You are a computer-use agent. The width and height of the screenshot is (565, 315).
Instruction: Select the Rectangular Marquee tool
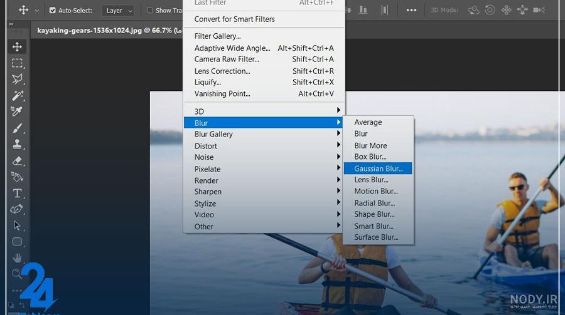point(17,63)
